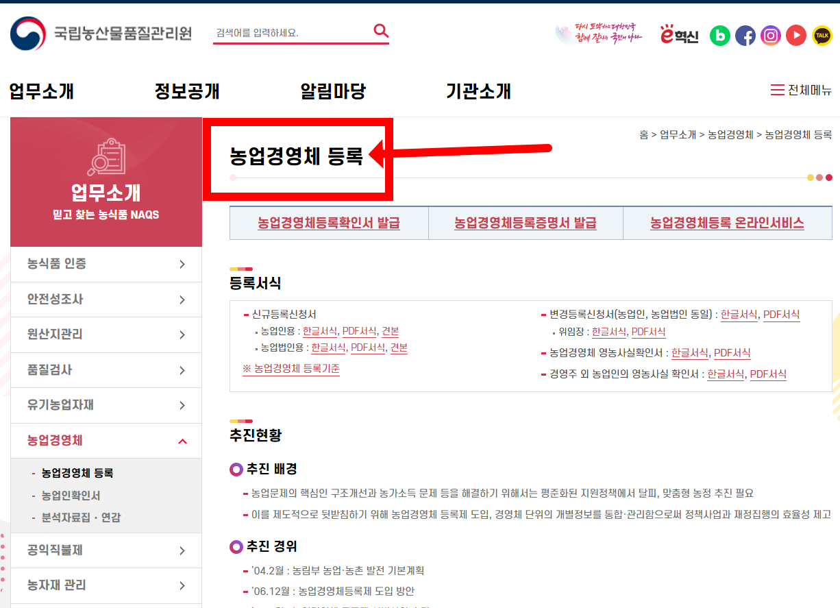
Task: Click the search magnifier icon
Action: point(381,31)
